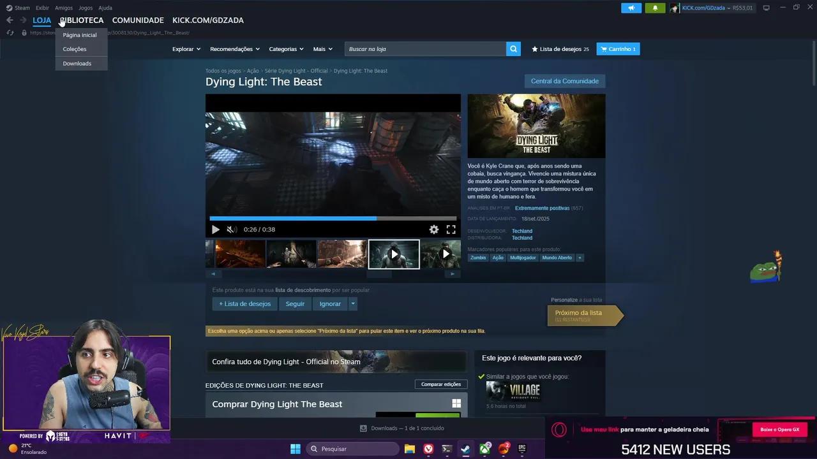
Task: Click the Big Picture monitor icon in title bar
Action: 766,8
